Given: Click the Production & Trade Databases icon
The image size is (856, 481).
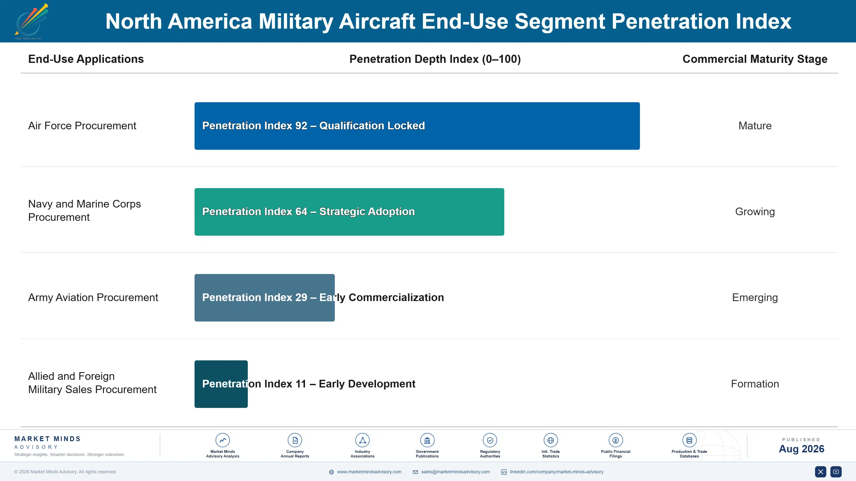Looking at the screenshot, I should coord(689,440).
